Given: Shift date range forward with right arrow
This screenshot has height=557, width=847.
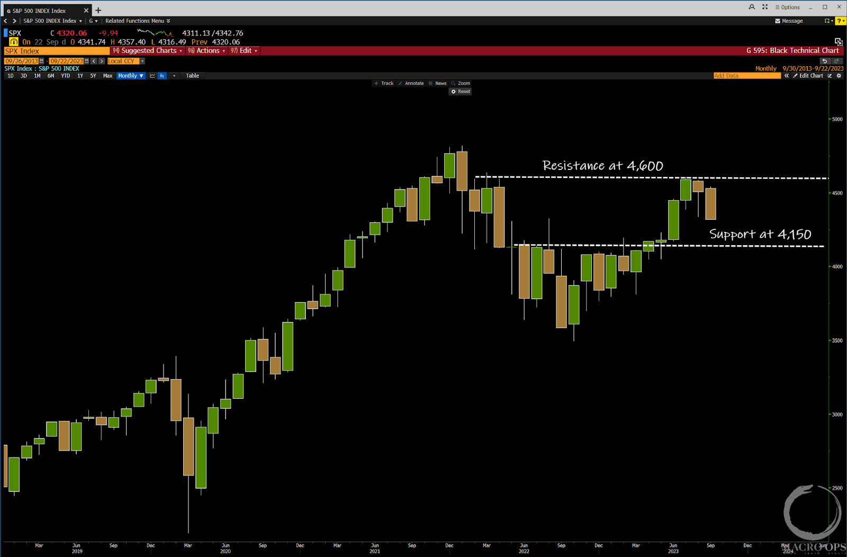Looking at the screenshot, I should pyautogui.click(x=102, y=61).
